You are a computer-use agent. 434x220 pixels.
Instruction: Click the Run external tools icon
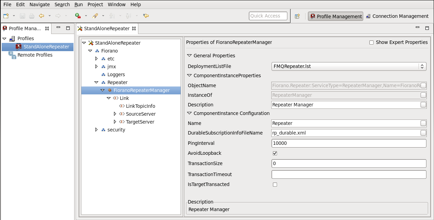coord(78,16)
